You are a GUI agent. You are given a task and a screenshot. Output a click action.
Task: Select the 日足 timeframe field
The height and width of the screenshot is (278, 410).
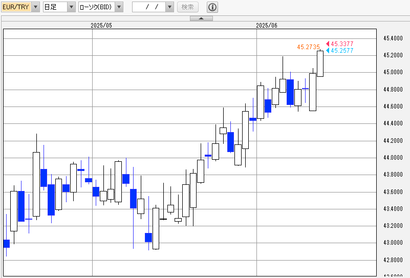pyautogui.click(x=55, y=7)
